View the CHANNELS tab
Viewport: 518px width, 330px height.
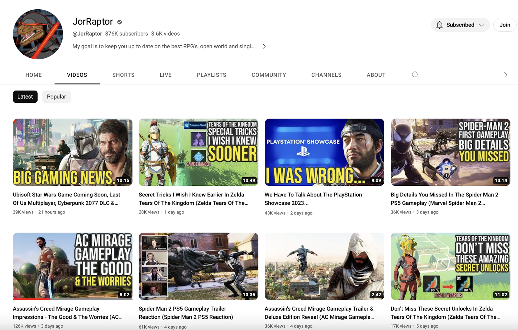click(326, 75)
